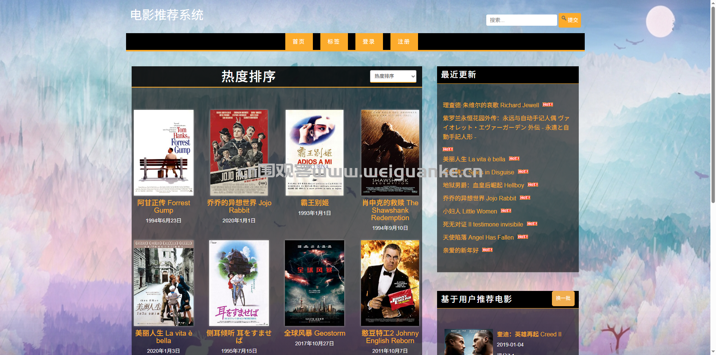Click the 侧耳倾听 title link
The image size is (716, 355).
239,337
